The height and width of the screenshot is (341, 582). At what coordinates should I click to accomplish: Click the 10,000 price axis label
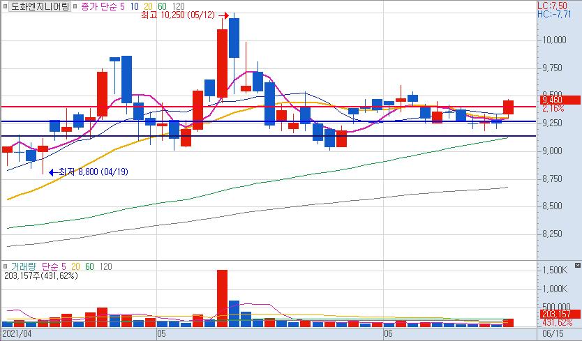[x=555, y=40]
